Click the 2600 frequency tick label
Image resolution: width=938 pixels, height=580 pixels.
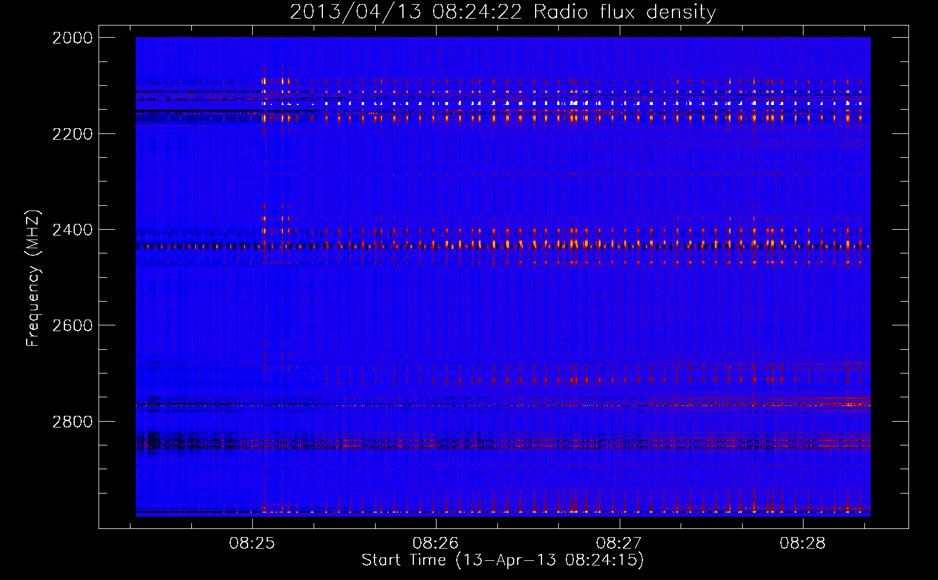[x=72, y=325]
